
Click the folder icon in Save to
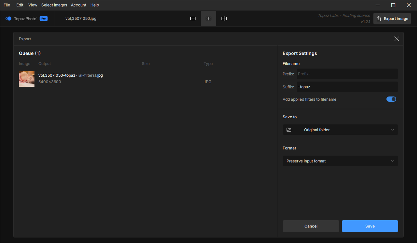tap(289, 130)
